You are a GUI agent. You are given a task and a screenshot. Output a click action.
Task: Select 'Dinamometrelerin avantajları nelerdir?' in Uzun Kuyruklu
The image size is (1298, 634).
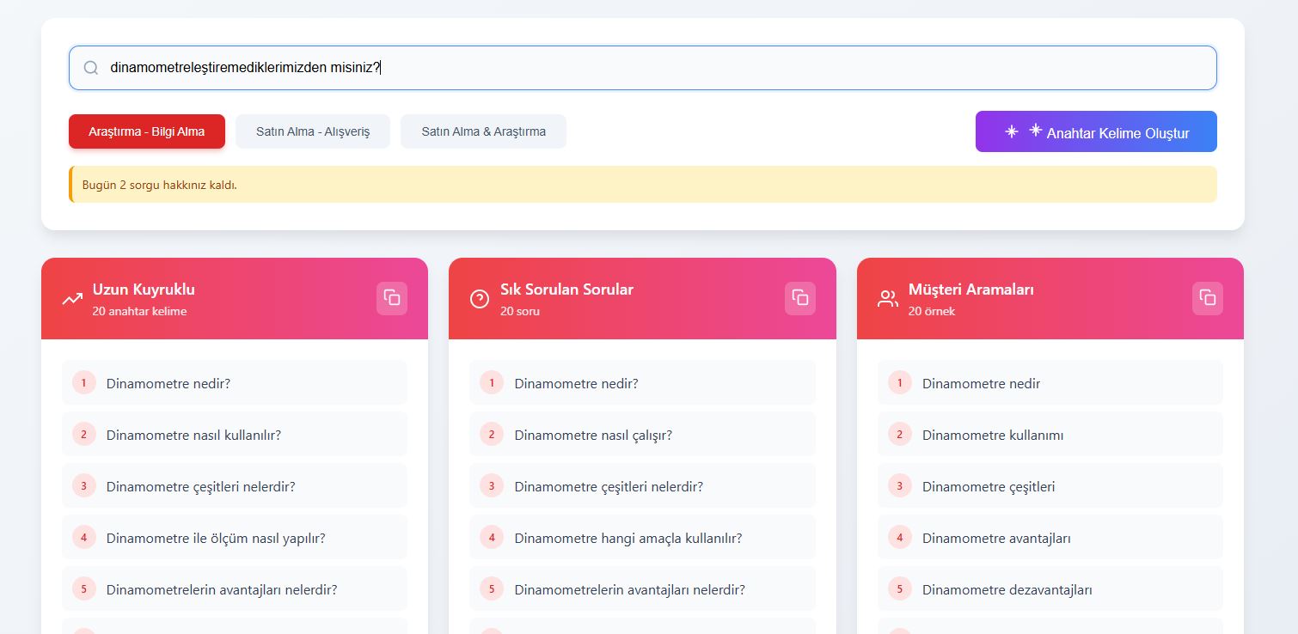pos(235,589)
